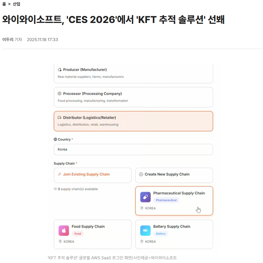The width and height of the screenshot is (263, 263).
Task: Select the Producer (Manufacturer) role option
Action: coord(133,73)
